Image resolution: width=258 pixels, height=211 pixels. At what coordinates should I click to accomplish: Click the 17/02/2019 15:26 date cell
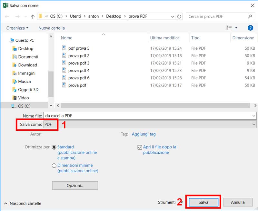[x=166, y=78]
